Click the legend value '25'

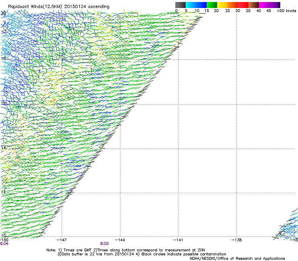pyautogui.click(x=228, y=11)
